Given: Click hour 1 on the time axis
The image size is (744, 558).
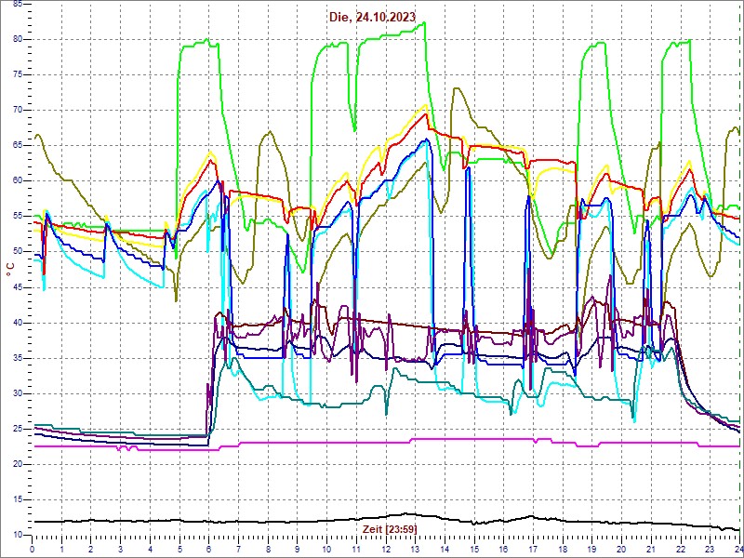Looking at the screenshot, I should pos(61,549).
